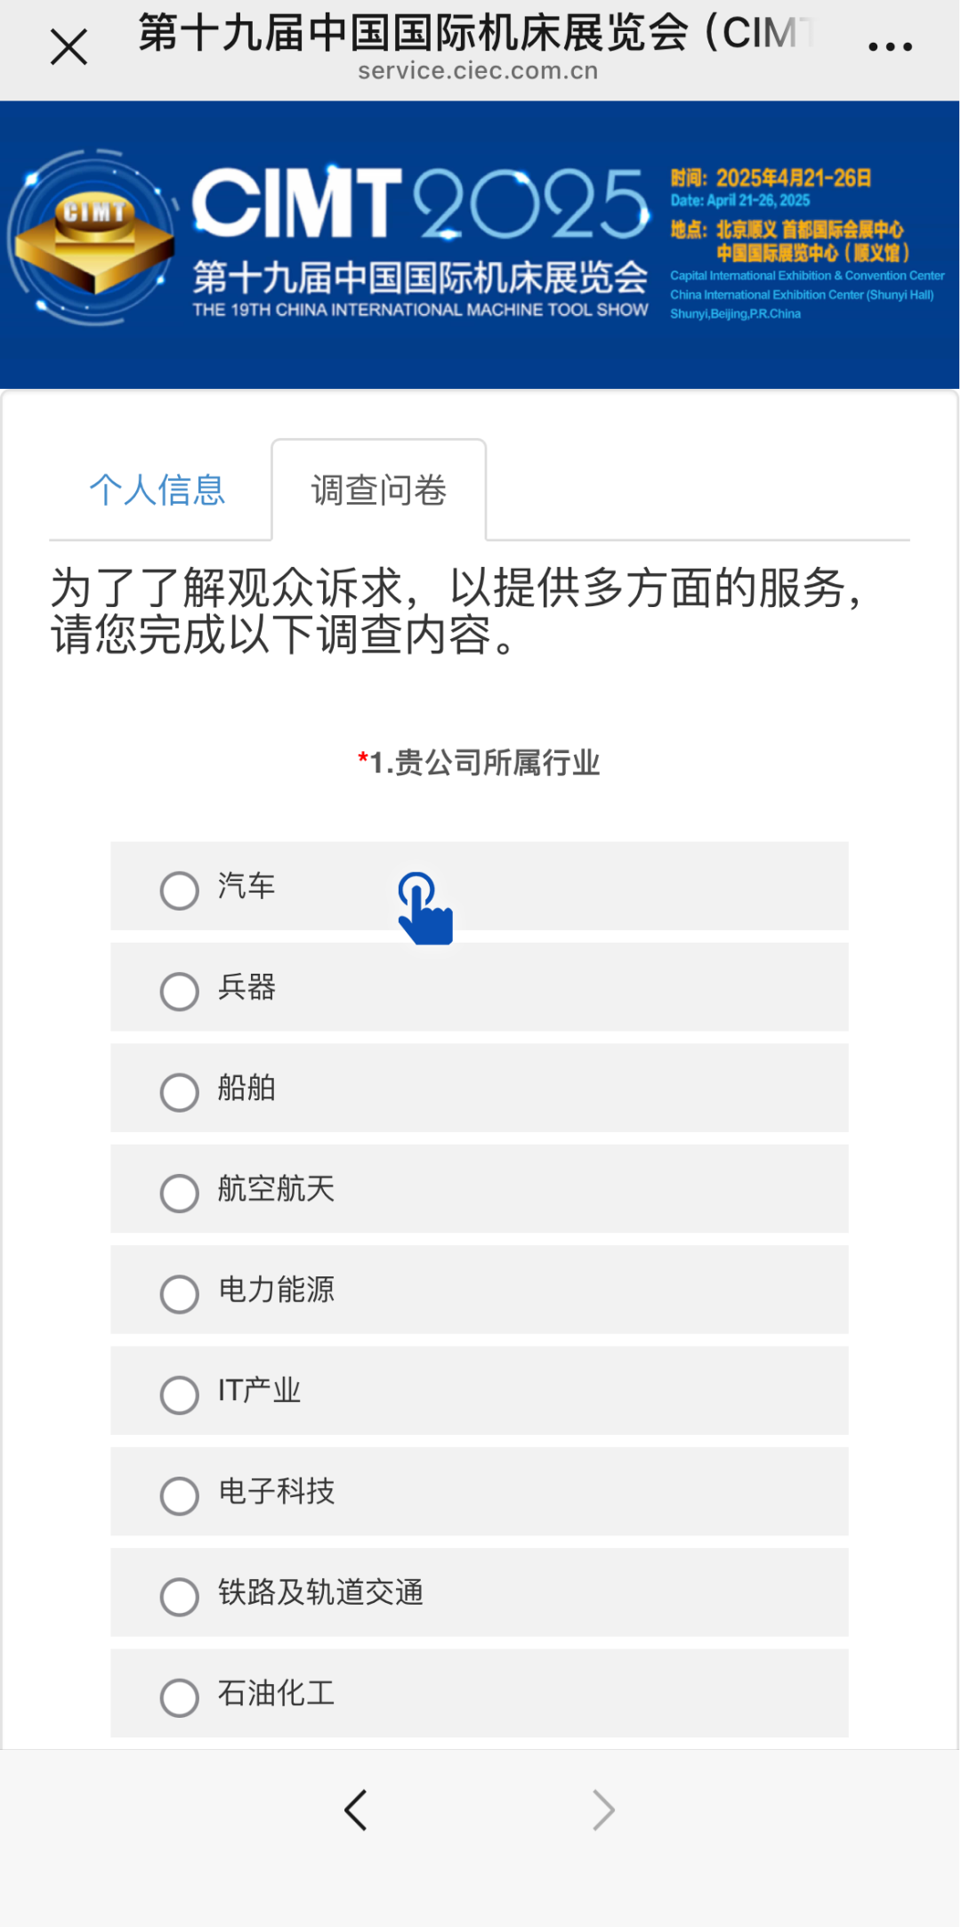The width and height of the screenshot is (961, 1927).
Task: Click the service.ciec.com.cn address text
Action: (478, 71)
